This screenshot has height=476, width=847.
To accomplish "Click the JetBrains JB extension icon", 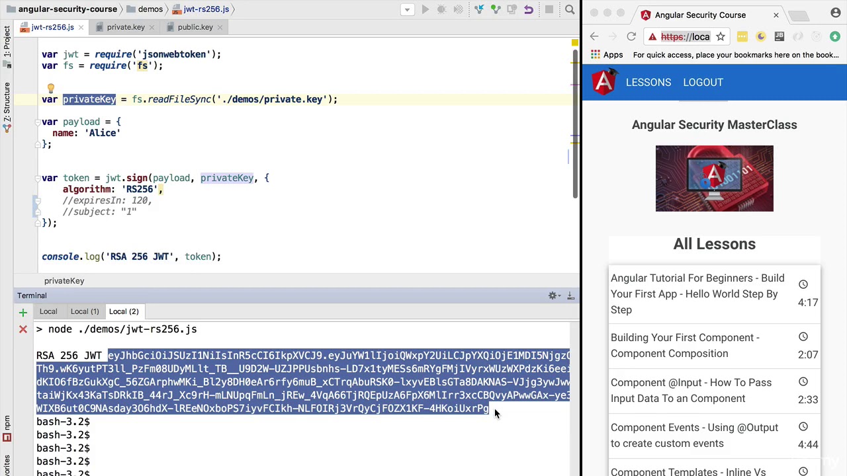I will pyautogui.click(x=780, y=37).
